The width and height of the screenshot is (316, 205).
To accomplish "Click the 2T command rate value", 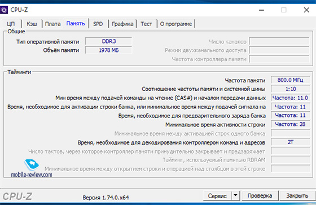I will [290, 142].
